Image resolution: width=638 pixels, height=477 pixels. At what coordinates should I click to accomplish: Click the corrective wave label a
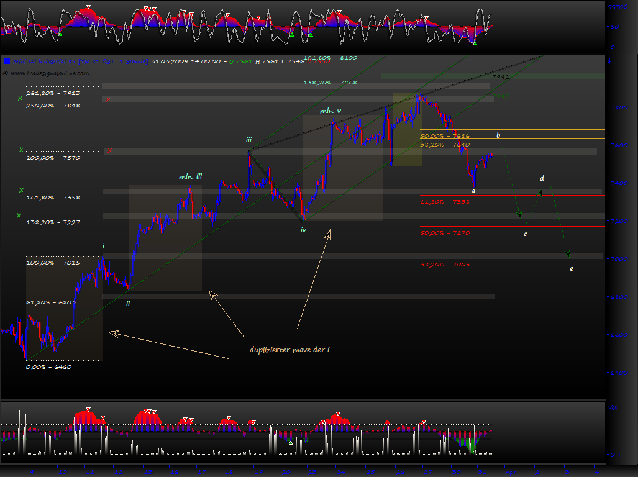[473, 191]
